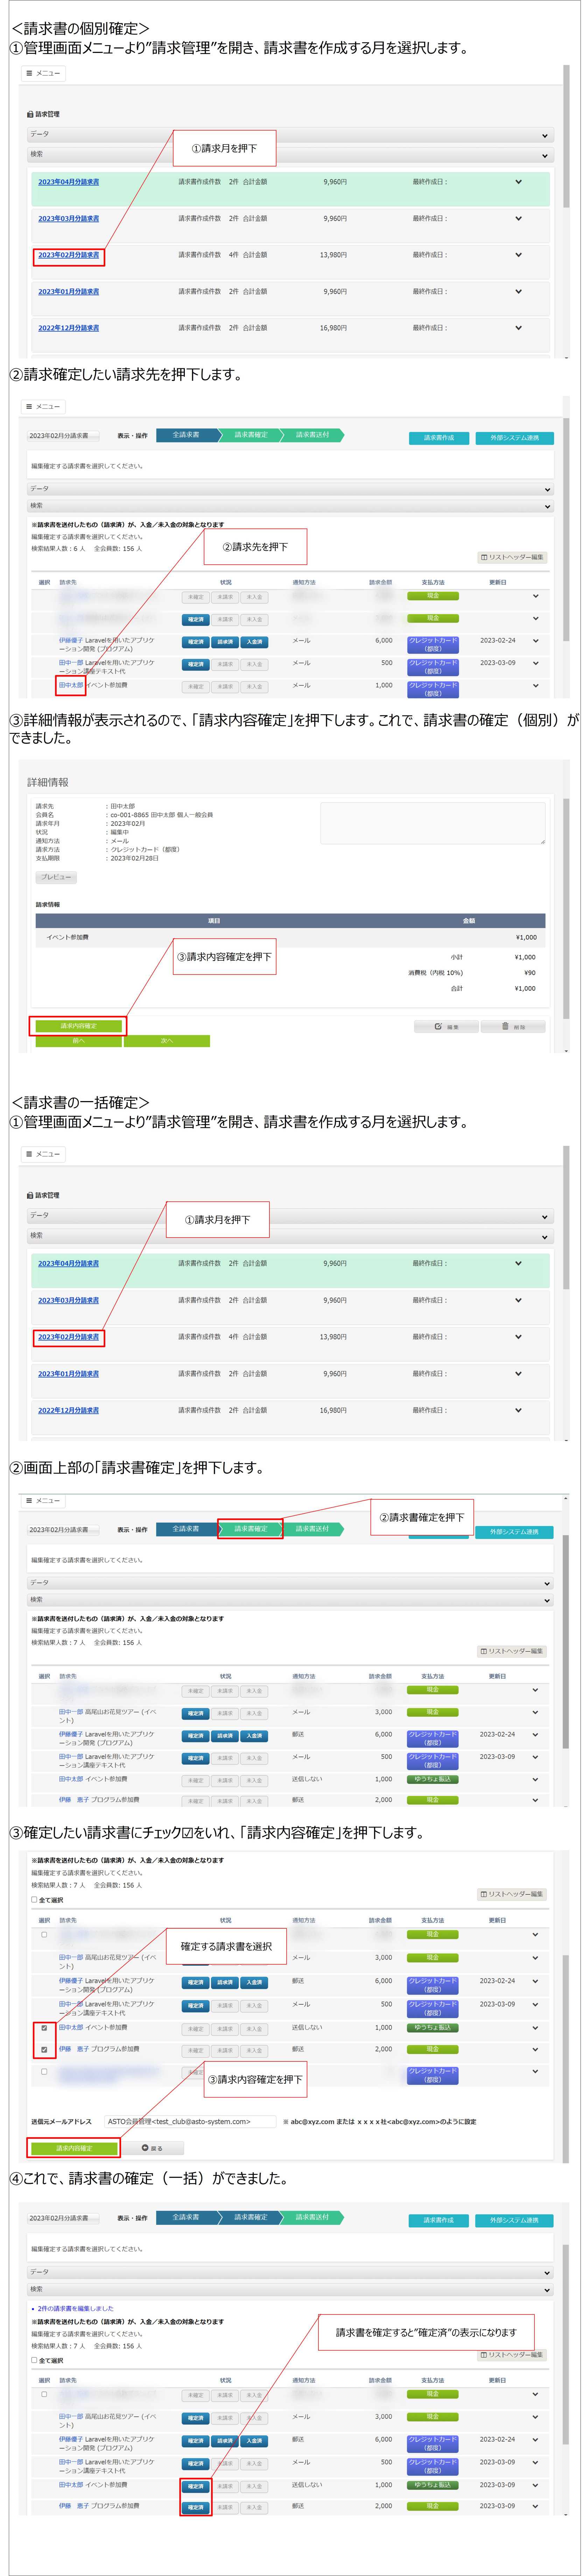Expand 2023年02月分請求書 row chevron under 個別確定 step ①
Viewport: 588px width, 2576px height.
pos(518,255)
